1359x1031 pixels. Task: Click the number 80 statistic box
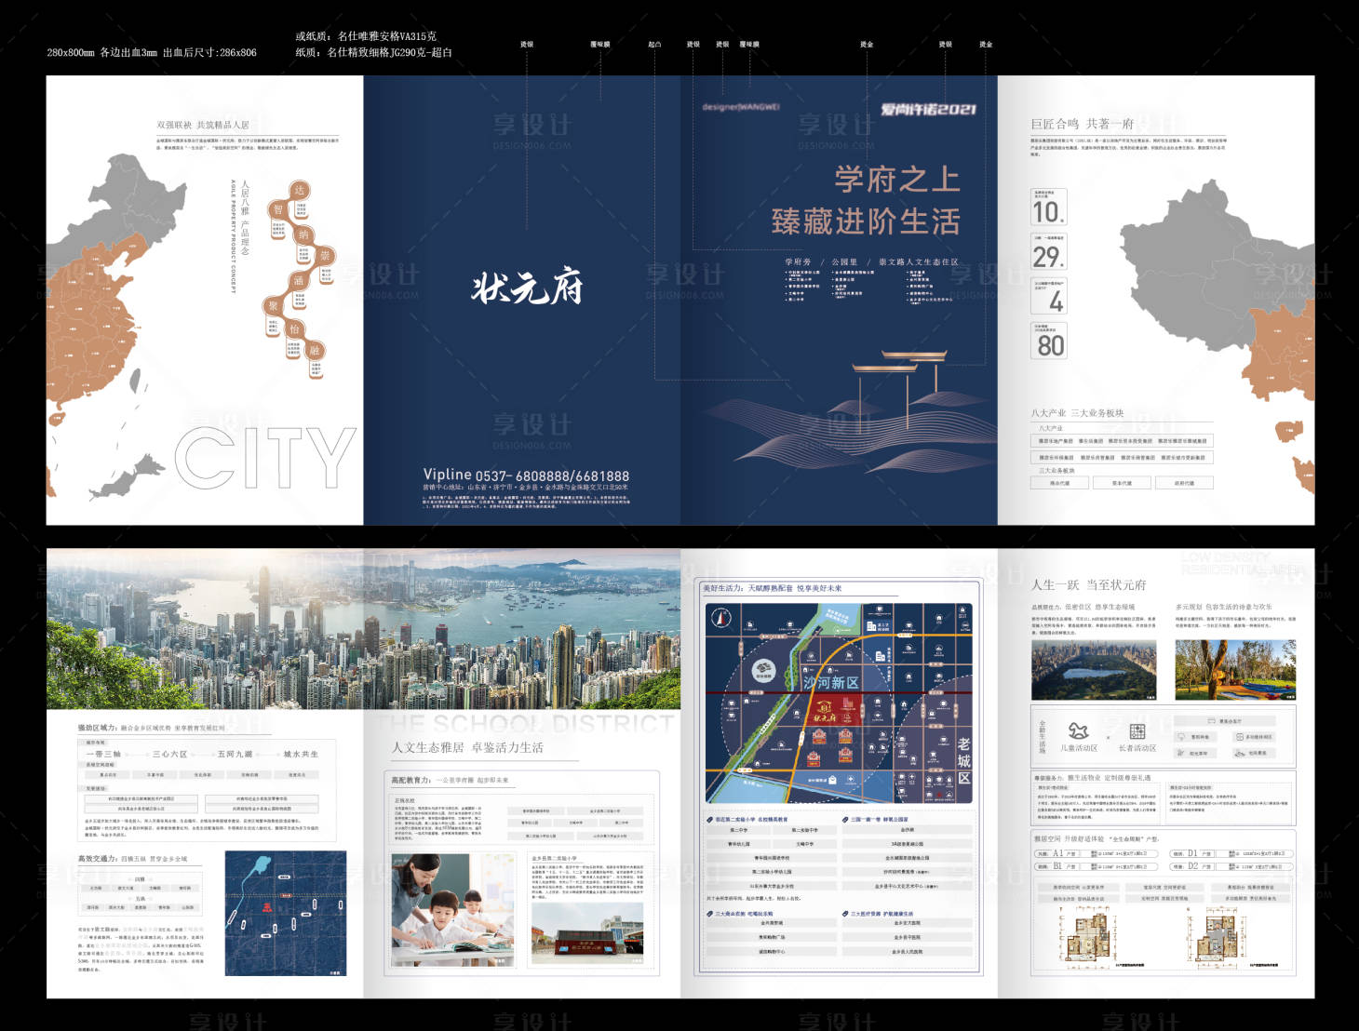(1048, 341)
